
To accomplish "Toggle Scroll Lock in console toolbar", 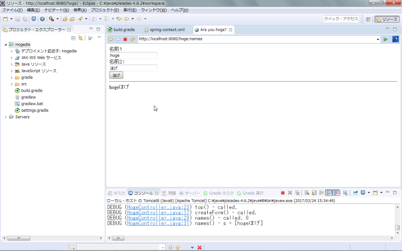I will [314, 193].
